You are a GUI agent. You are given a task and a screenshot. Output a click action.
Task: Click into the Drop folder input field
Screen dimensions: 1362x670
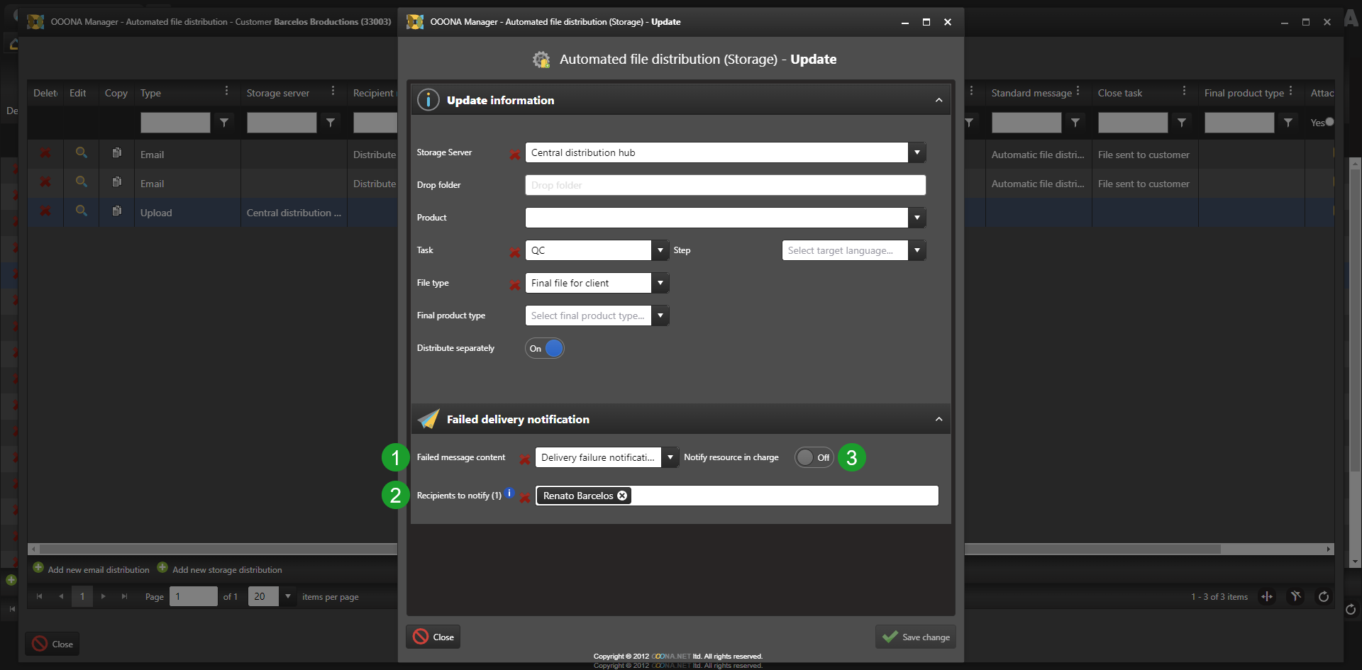(725, 185)
